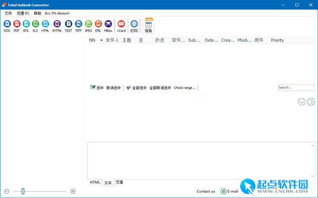Sort by the 至 column header
This screenshot has height=198, width=318.
[141, 40]
